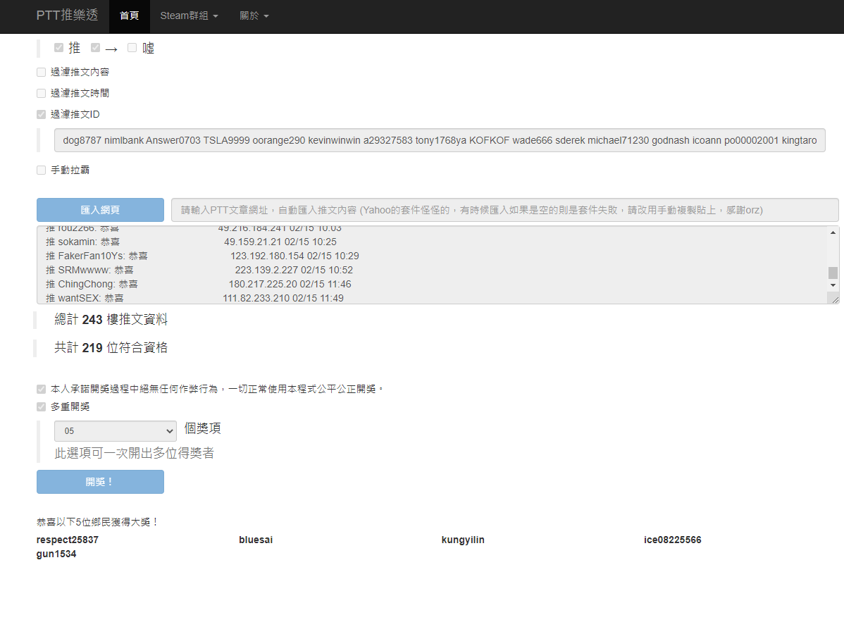Toggle the fair-draw promise checkbox
The image size is (844, 634).
coord(41,389)
